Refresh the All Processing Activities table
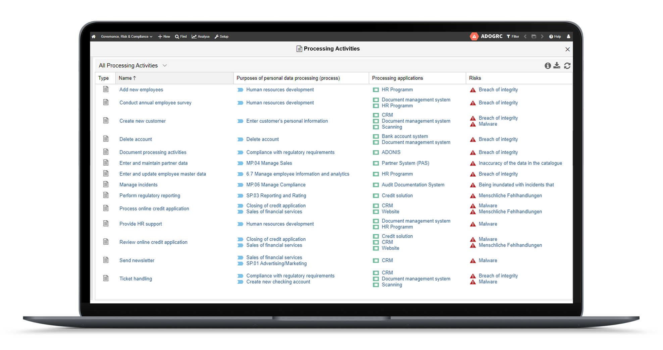Screen dimensions: 663x350 (x=567, y=65)
